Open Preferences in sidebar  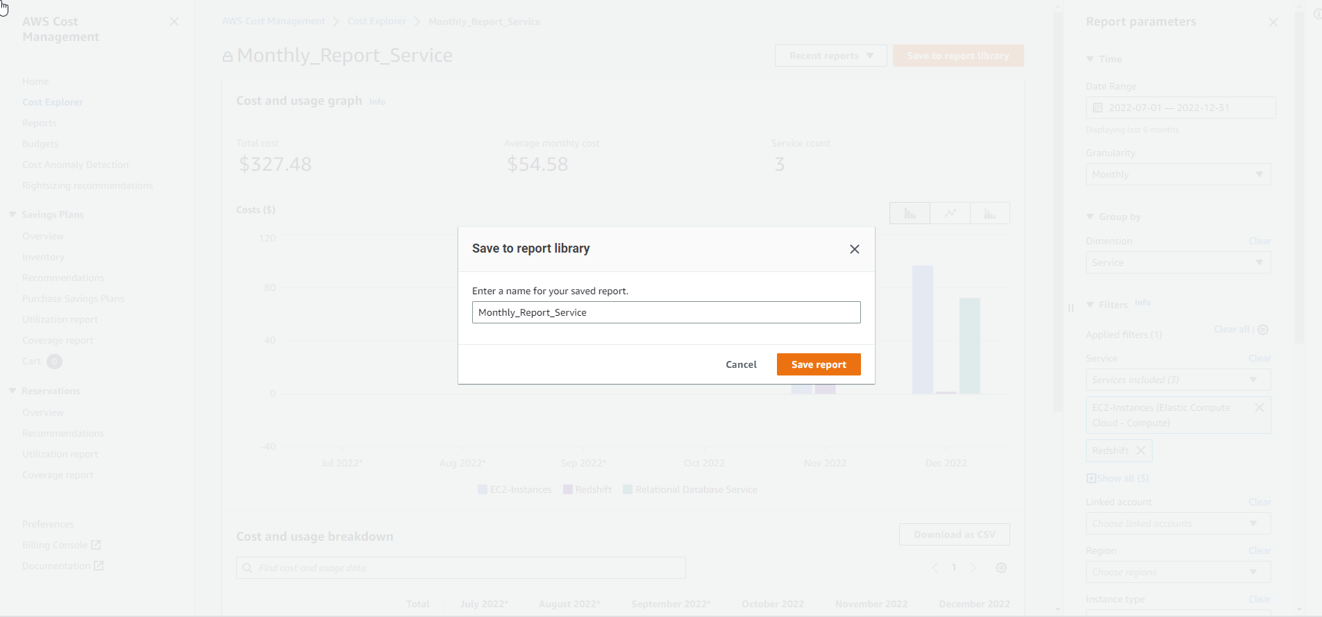[48, 524]
